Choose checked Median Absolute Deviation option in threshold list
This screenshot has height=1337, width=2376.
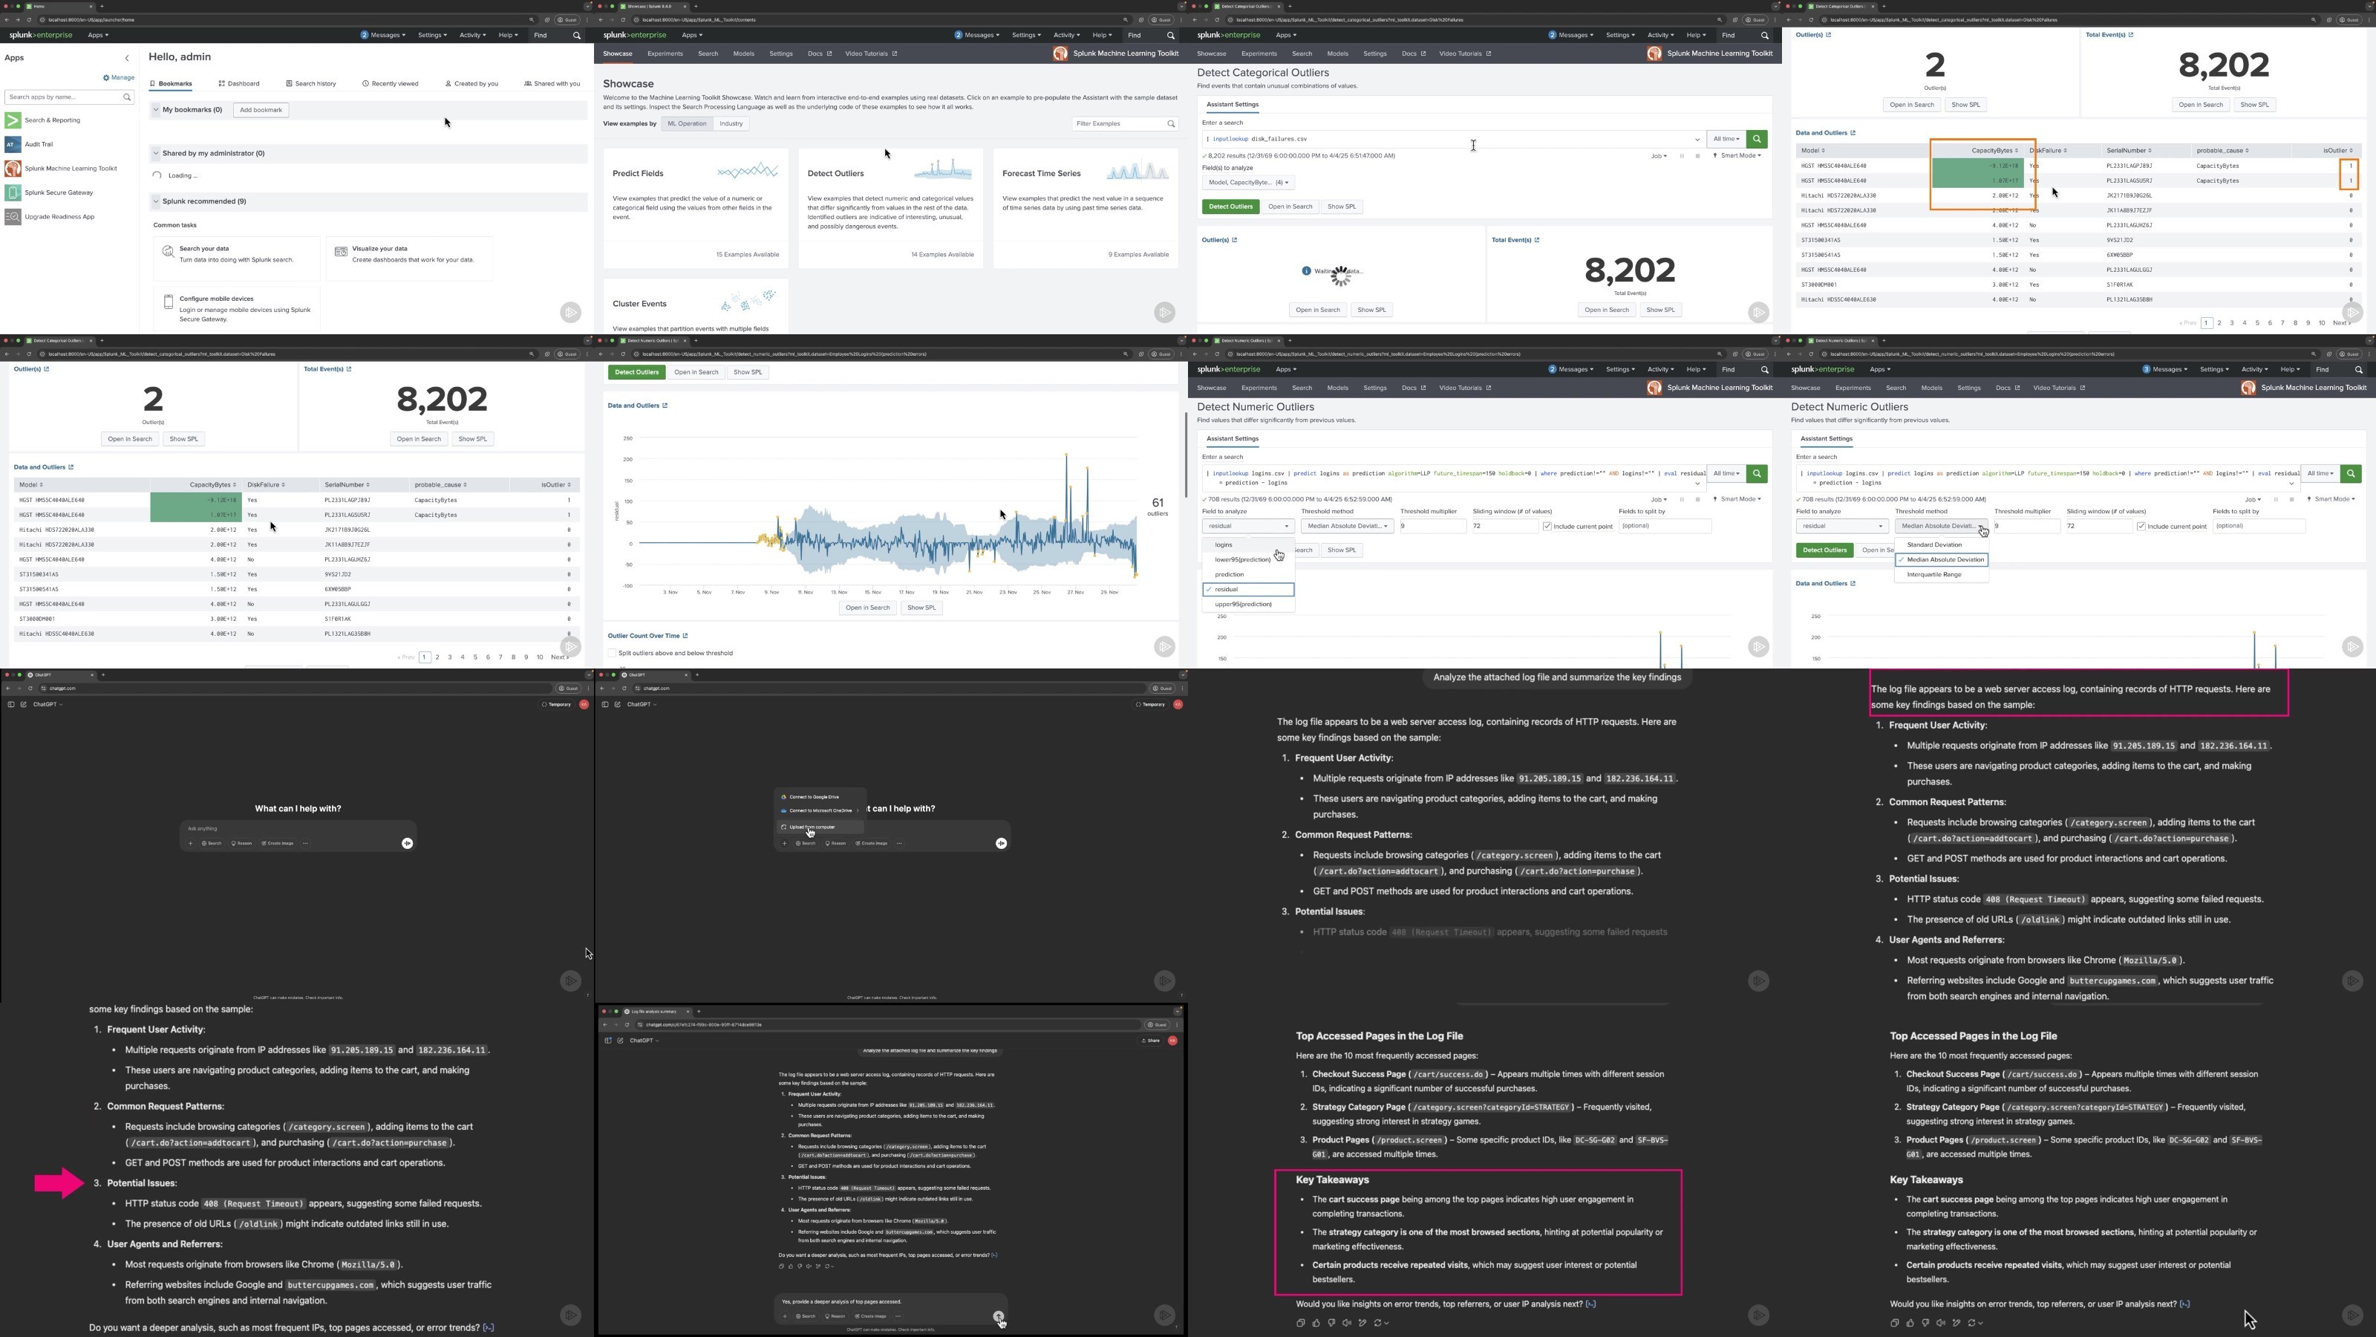pos(1942,560)
